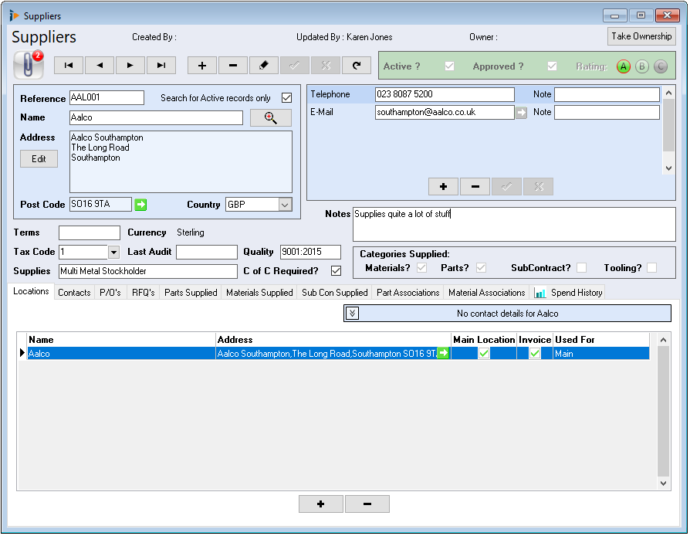This screenshot has width=690, height=536.
Task: Add a new supplier with toolbar plus
Action: click(202, 66)
